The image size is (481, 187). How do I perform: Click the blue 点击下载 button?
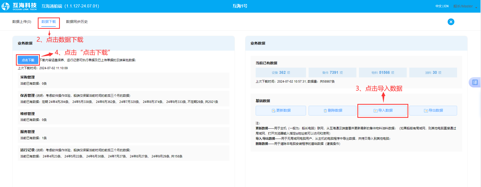pos(28,60)
